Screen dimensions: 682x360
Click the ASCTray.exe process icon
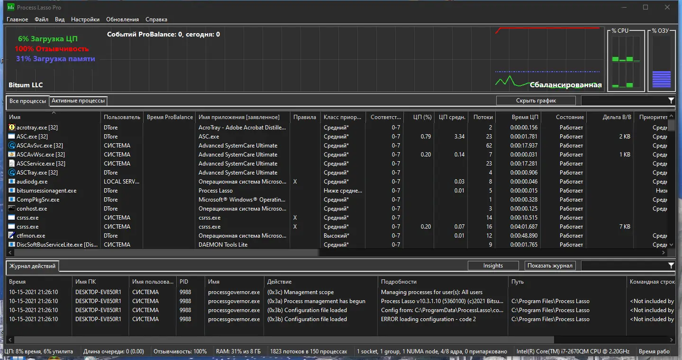click(12, 173)
